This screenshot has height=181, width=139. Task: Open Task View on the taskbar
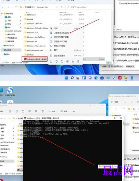[x=78, y=78]
